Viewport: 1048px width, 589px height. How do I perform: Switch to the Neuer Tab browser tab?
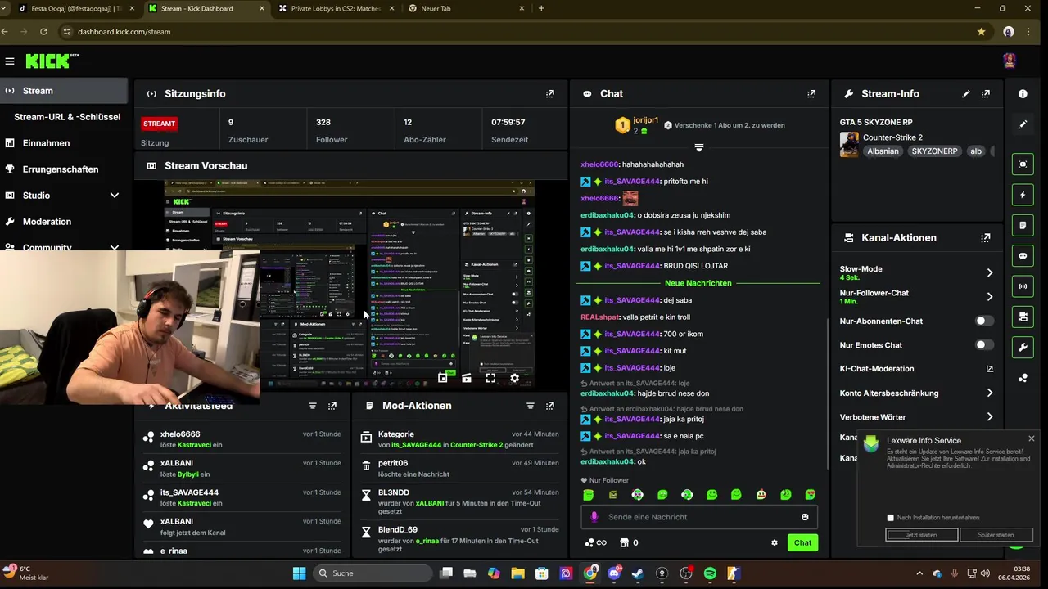(x=467, y=8)
